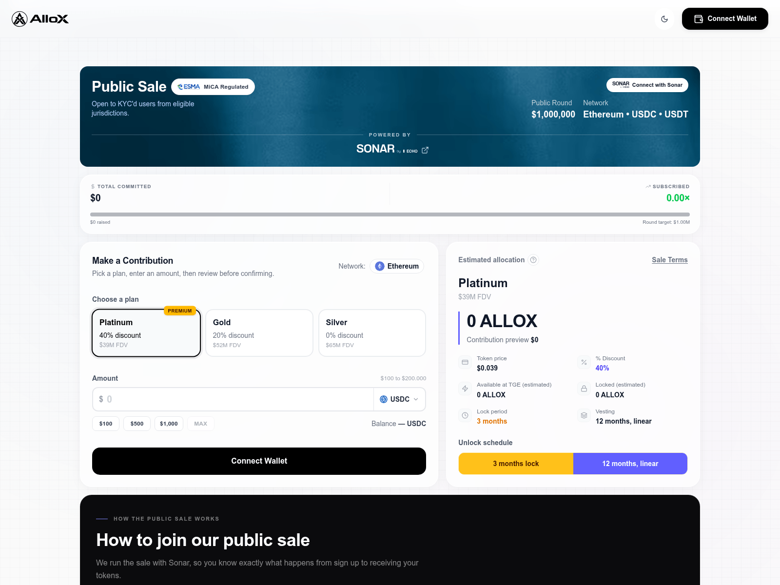This screenshot has height=585, width=780.
Task: Click the dollar icon beside Total Committed
Action: coord(93,187)
